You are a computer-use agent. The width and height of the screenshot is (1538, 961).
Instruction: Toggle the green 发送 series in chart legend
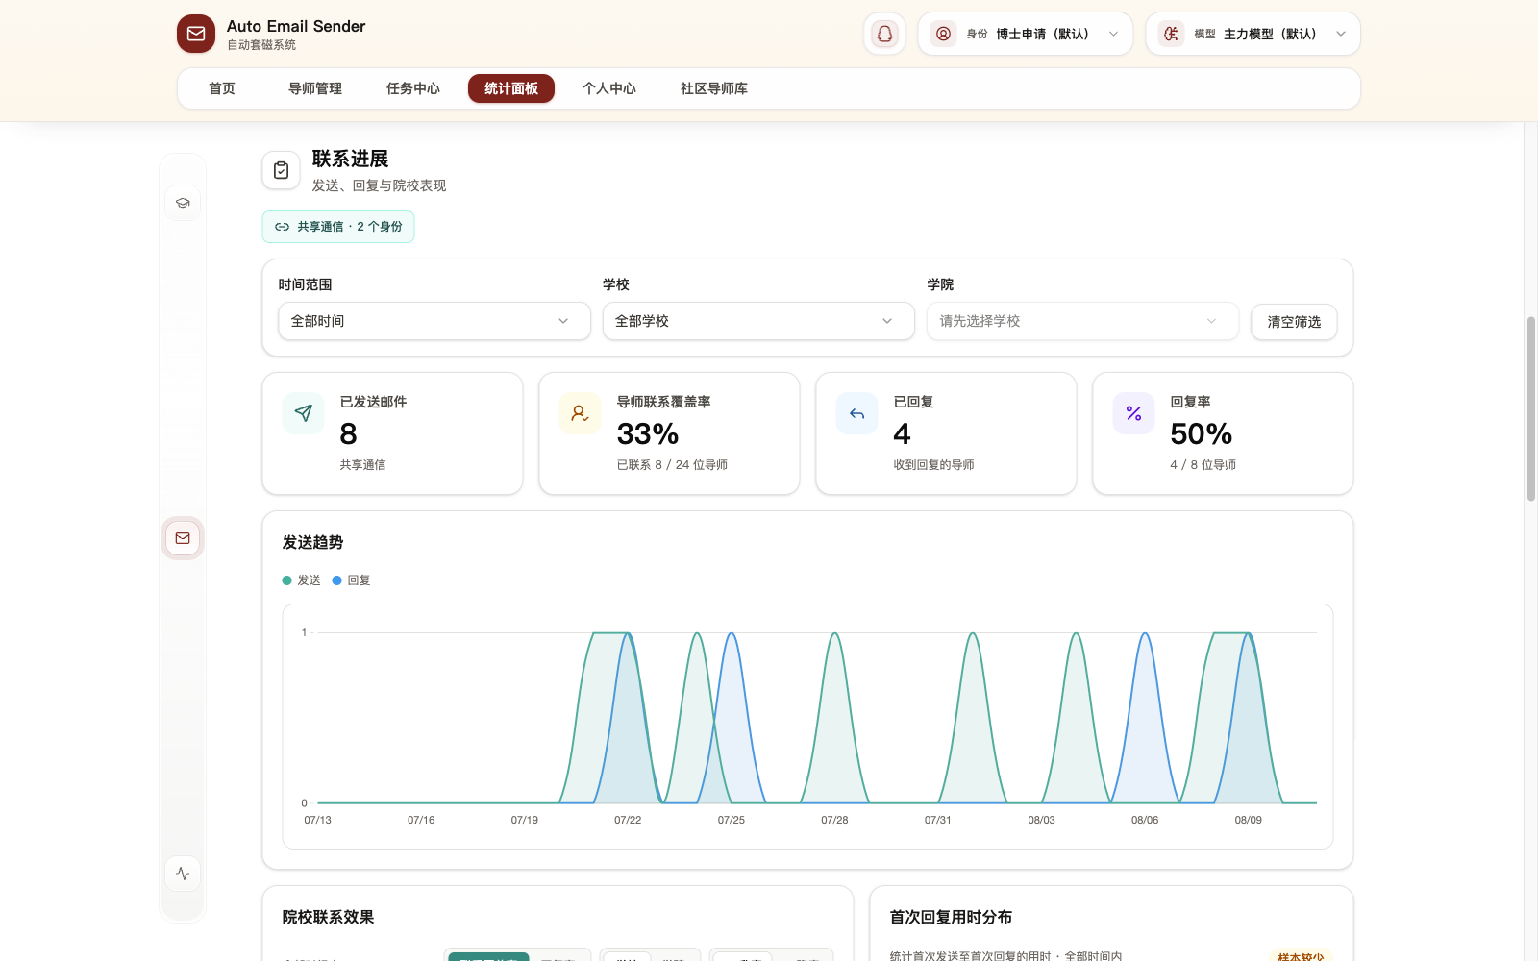tap(302, 580)
